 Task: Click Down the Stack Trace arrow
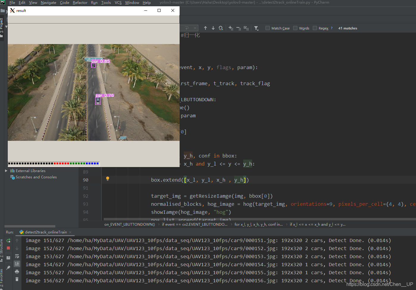pos(17,248)
